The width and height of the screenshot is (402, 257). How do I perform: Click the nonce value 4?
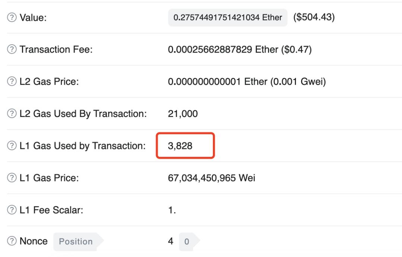pos(170,241)
